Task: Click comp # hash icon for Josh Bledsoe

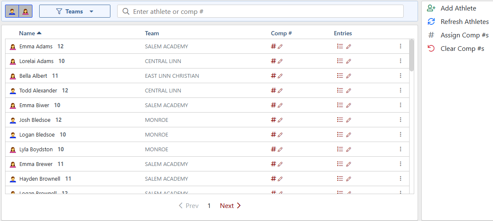Action: tap(273, 120)
